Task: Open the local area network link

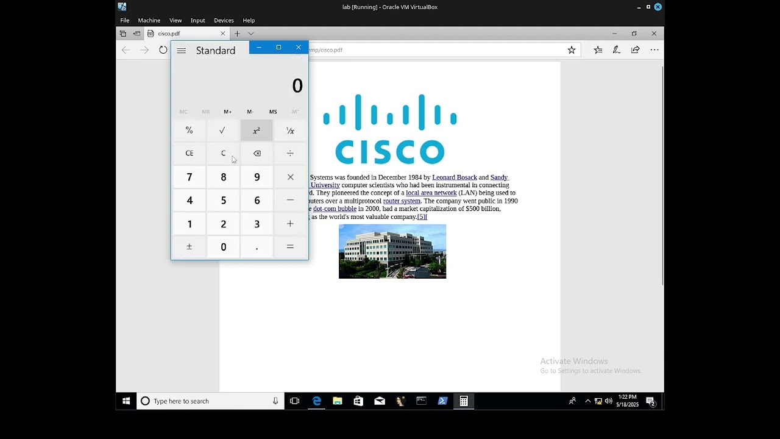Action: pos(431,193)
